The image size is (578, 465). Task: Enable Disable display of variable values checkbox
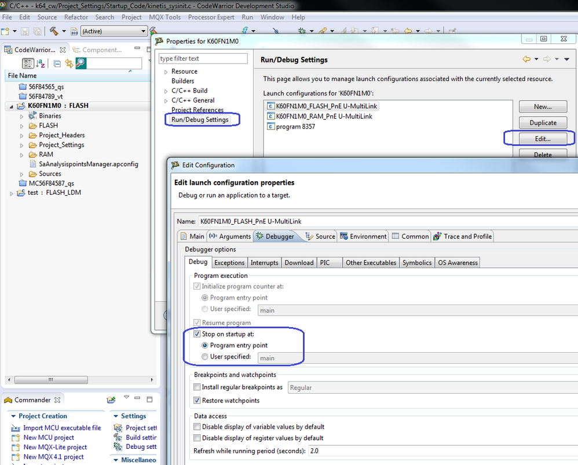(197, 427)
